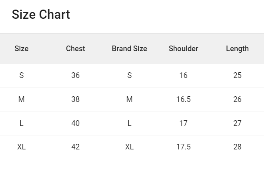The width and height of the screenshot is (264, 175).
Task: Select M in the Brand Size column
Action: (129, 99)
